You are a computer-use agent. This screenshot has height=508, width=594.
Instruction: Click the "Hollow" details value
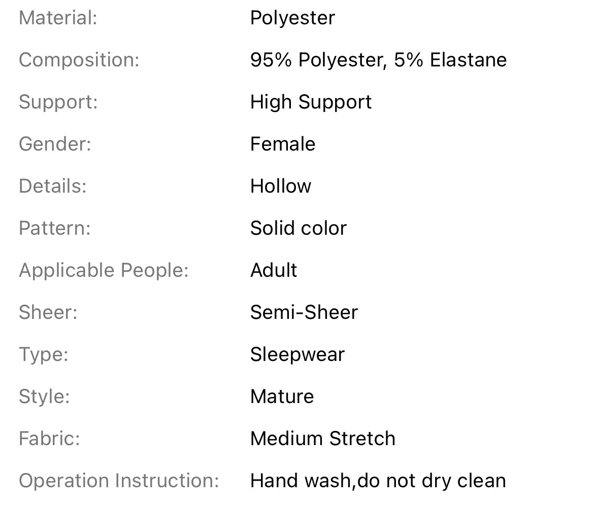click(x=281, y=187)
